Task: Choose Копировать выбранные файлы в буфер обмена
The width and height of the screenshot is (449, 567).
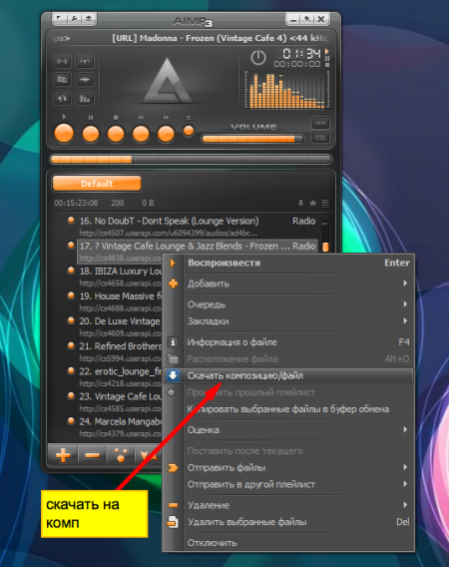Action: click(x=288, y=409)
